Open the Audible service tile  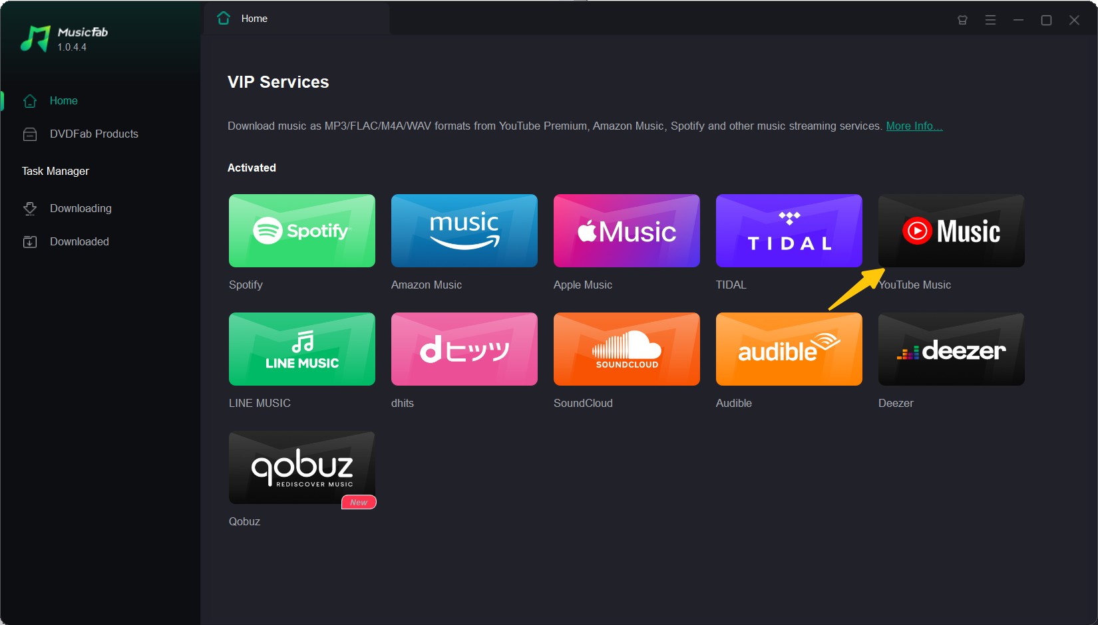(x=789, y=349)
